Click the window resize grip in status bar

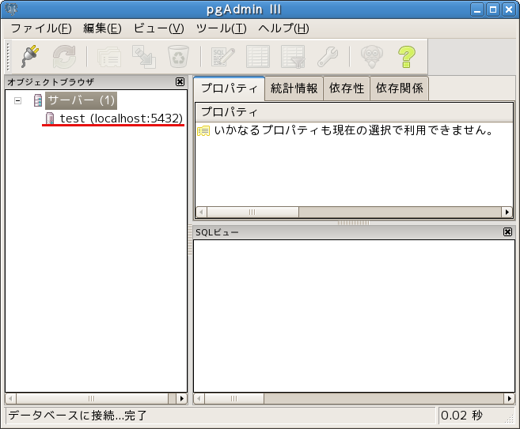510,420
